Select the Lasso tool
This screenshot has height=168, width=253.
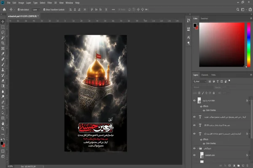click(x=3, y=32)
